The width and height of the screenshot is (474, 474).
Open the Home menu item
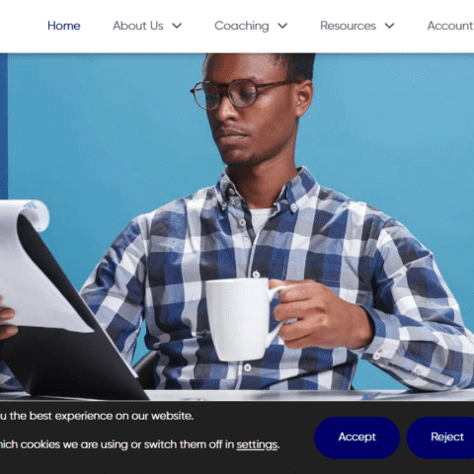(64, 26)
